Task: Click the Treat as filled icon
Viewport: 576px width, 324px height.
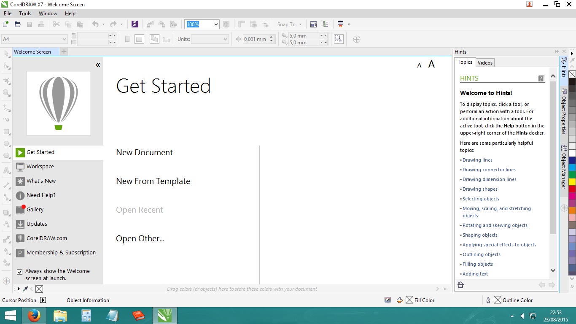Action: pos(338,39)
